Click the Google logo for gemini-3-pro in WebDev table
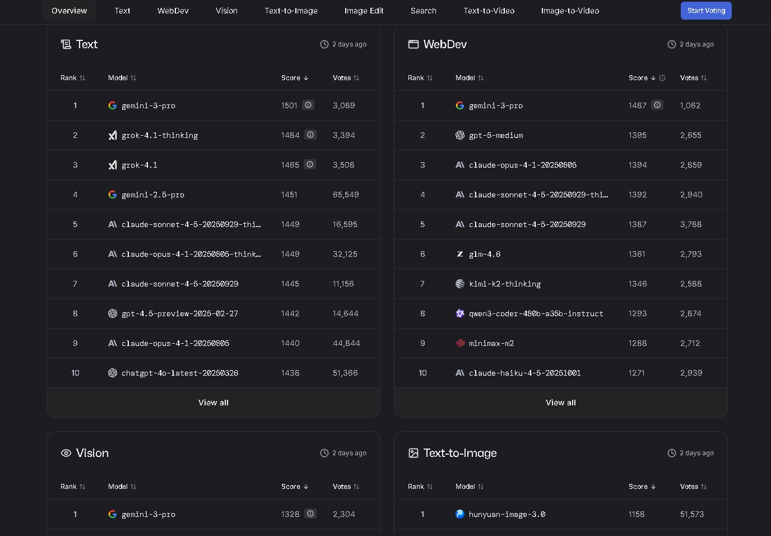 pyautogui.click(x=460, y=105)
